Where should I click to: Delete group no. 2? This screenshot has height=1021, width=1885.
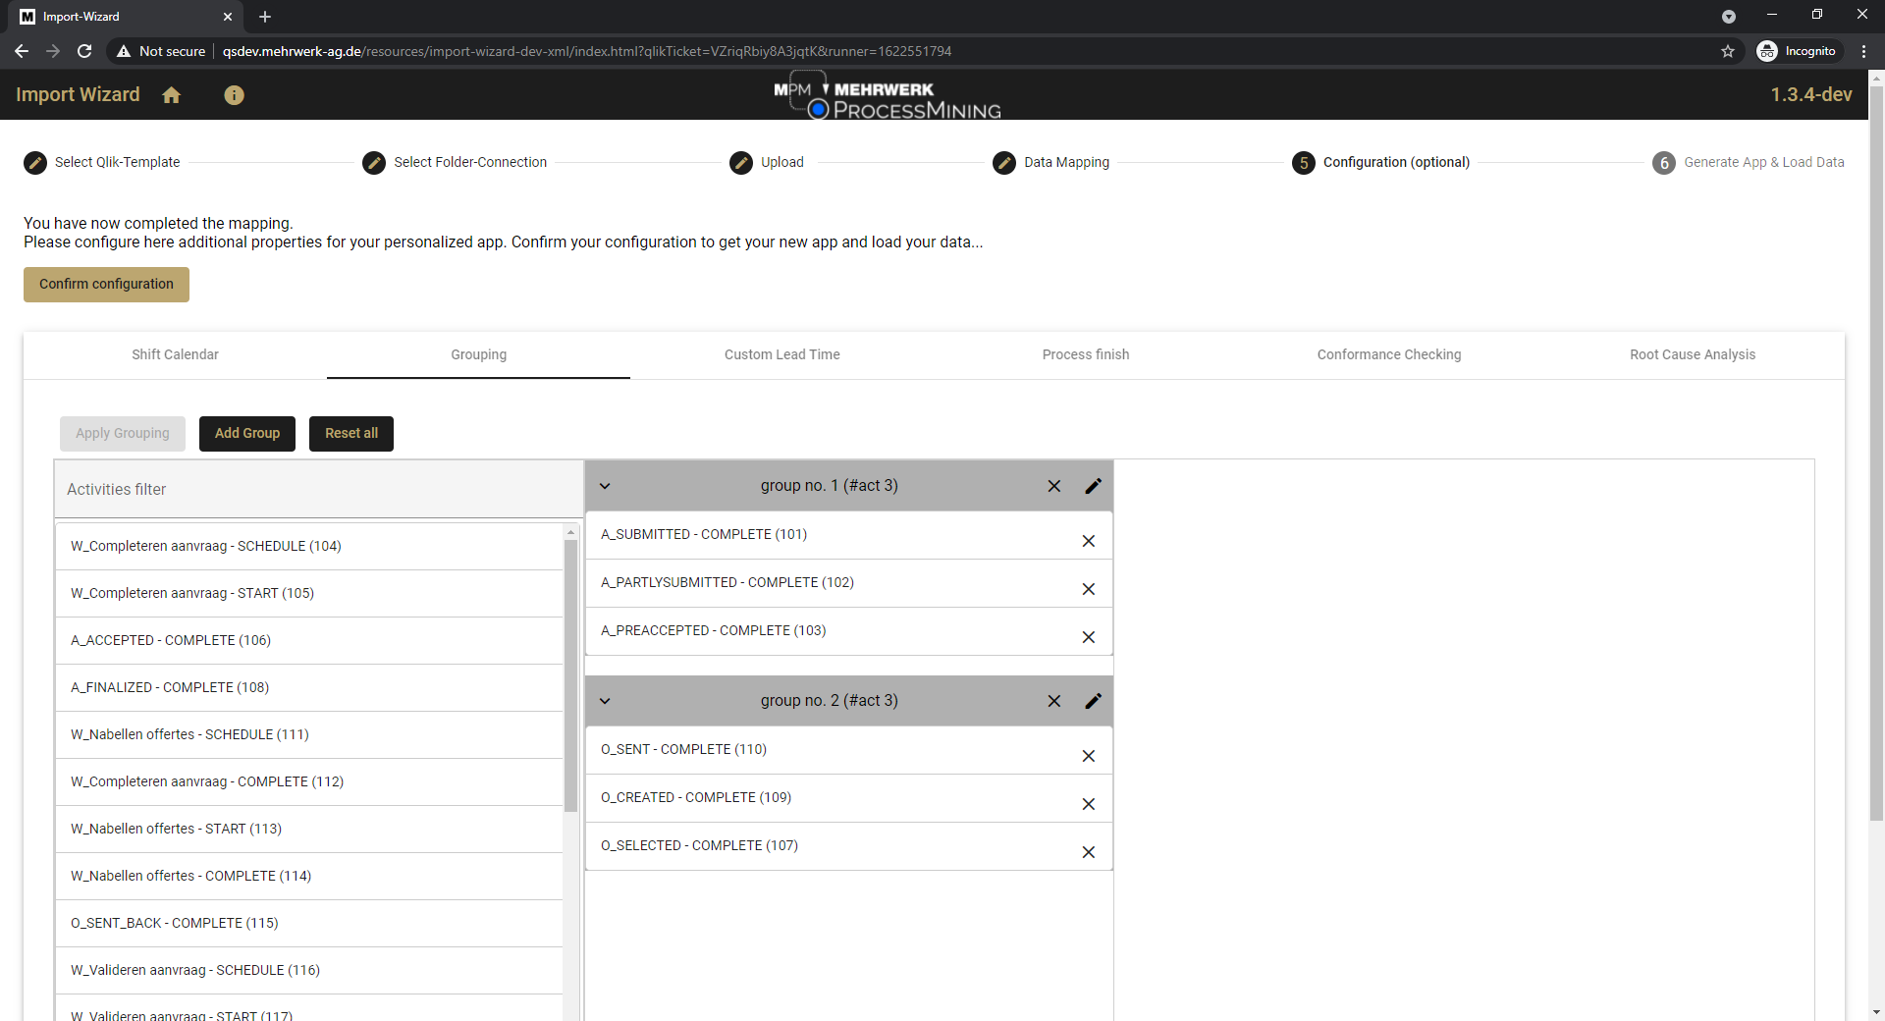tap(1054, 701)
